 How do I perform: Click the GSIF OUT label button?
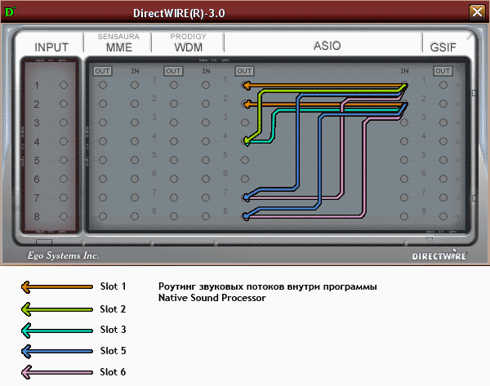point(443,71)
